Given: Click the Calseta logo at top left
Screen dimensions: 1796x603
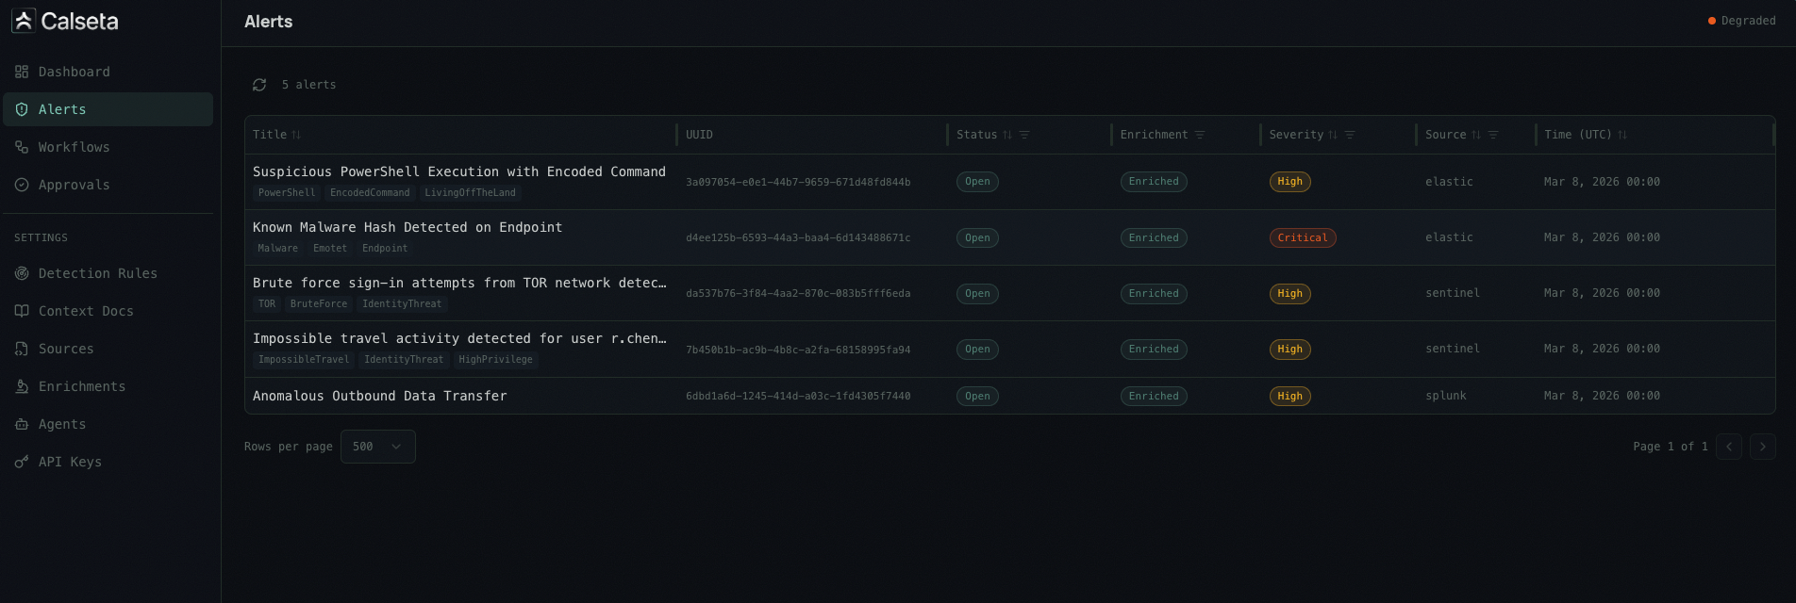Looking at the screenshot, I should [x=66, y=21].
